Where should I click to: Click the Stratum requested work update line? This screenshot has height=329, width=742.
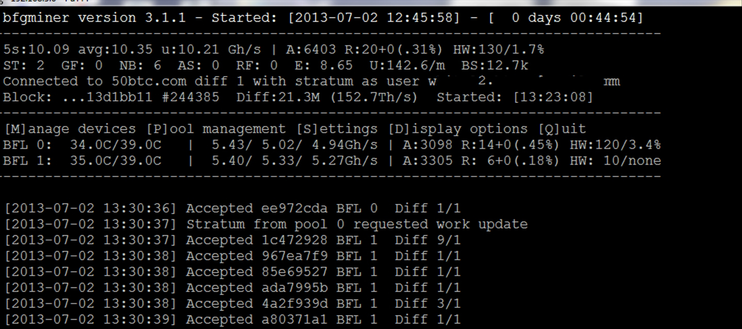[356, 224]
